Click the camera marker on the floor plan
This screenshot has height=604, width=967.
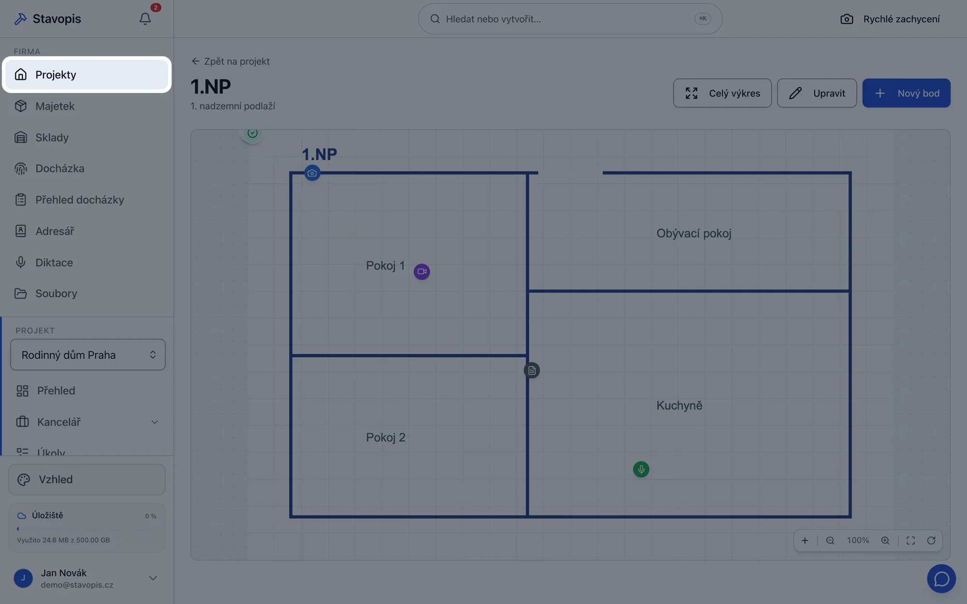(312, 173)
